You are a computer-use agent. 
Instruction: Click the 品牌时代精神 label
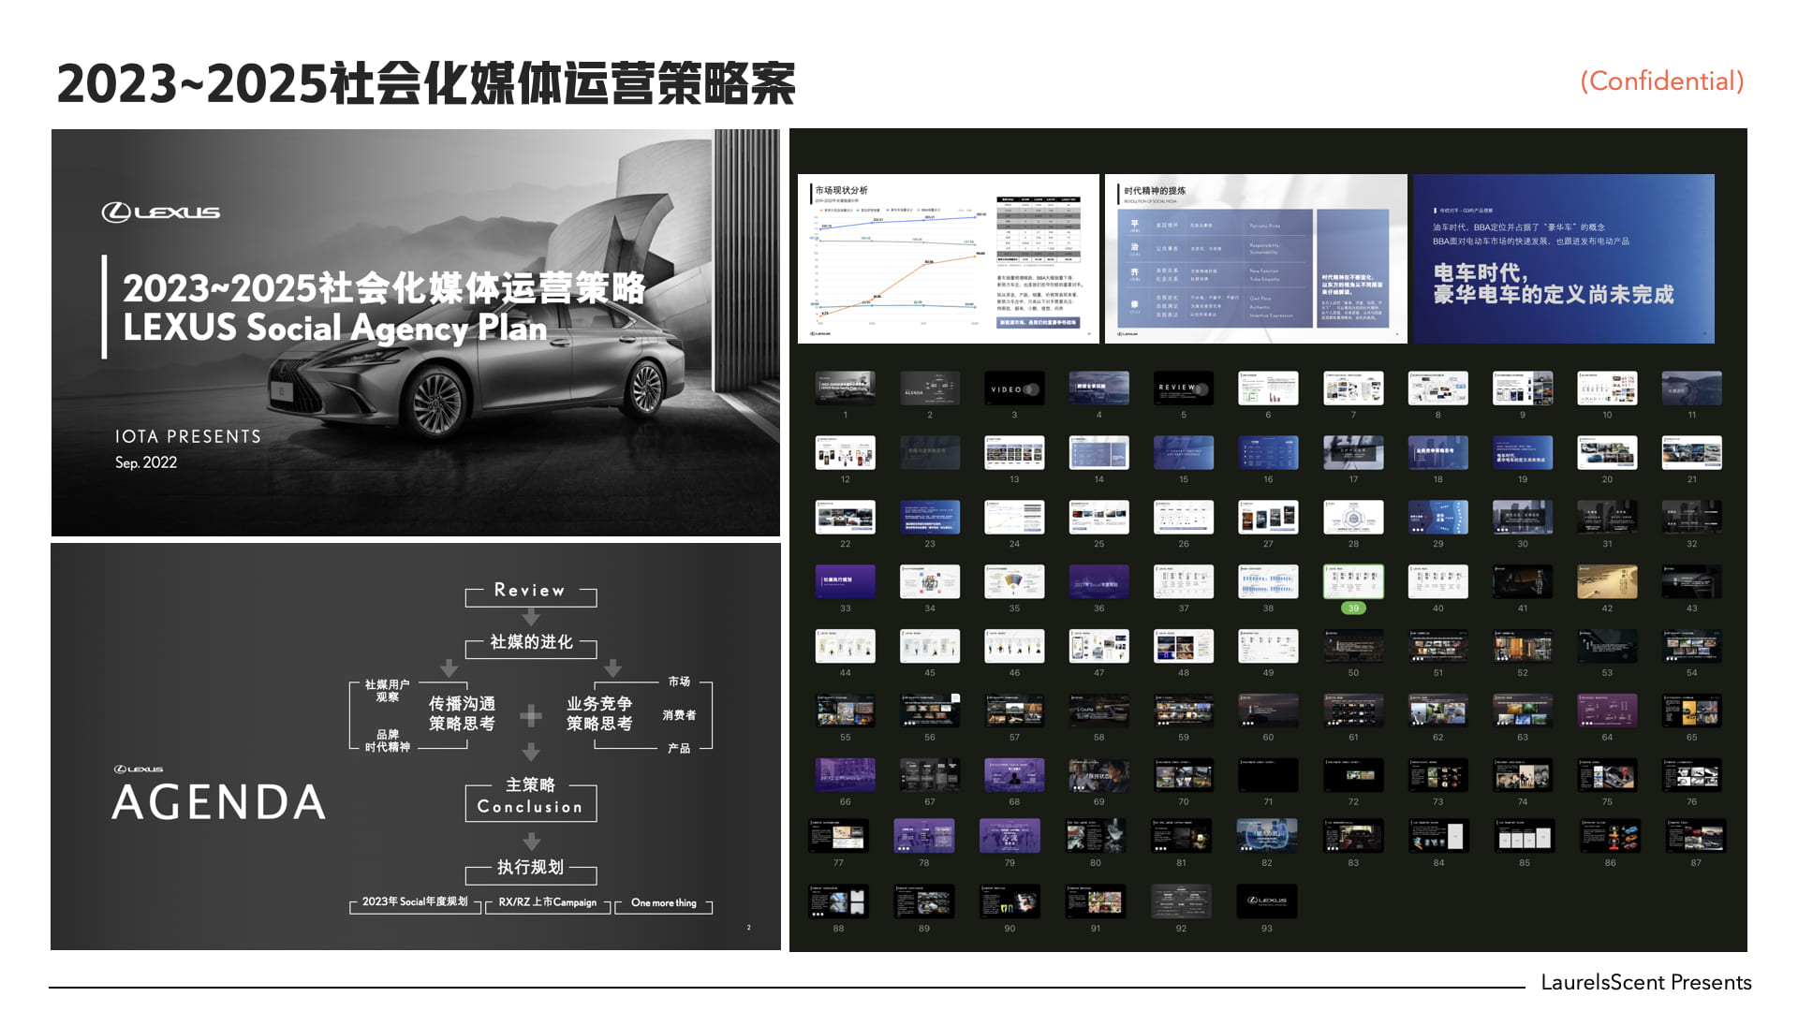pyautogui.click(x=387, y=740)
